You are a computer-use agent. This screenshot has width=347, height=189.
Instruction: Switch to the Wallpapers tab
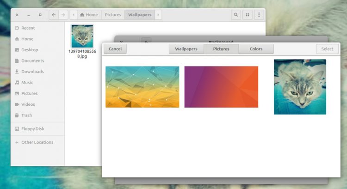coord(186,49)
